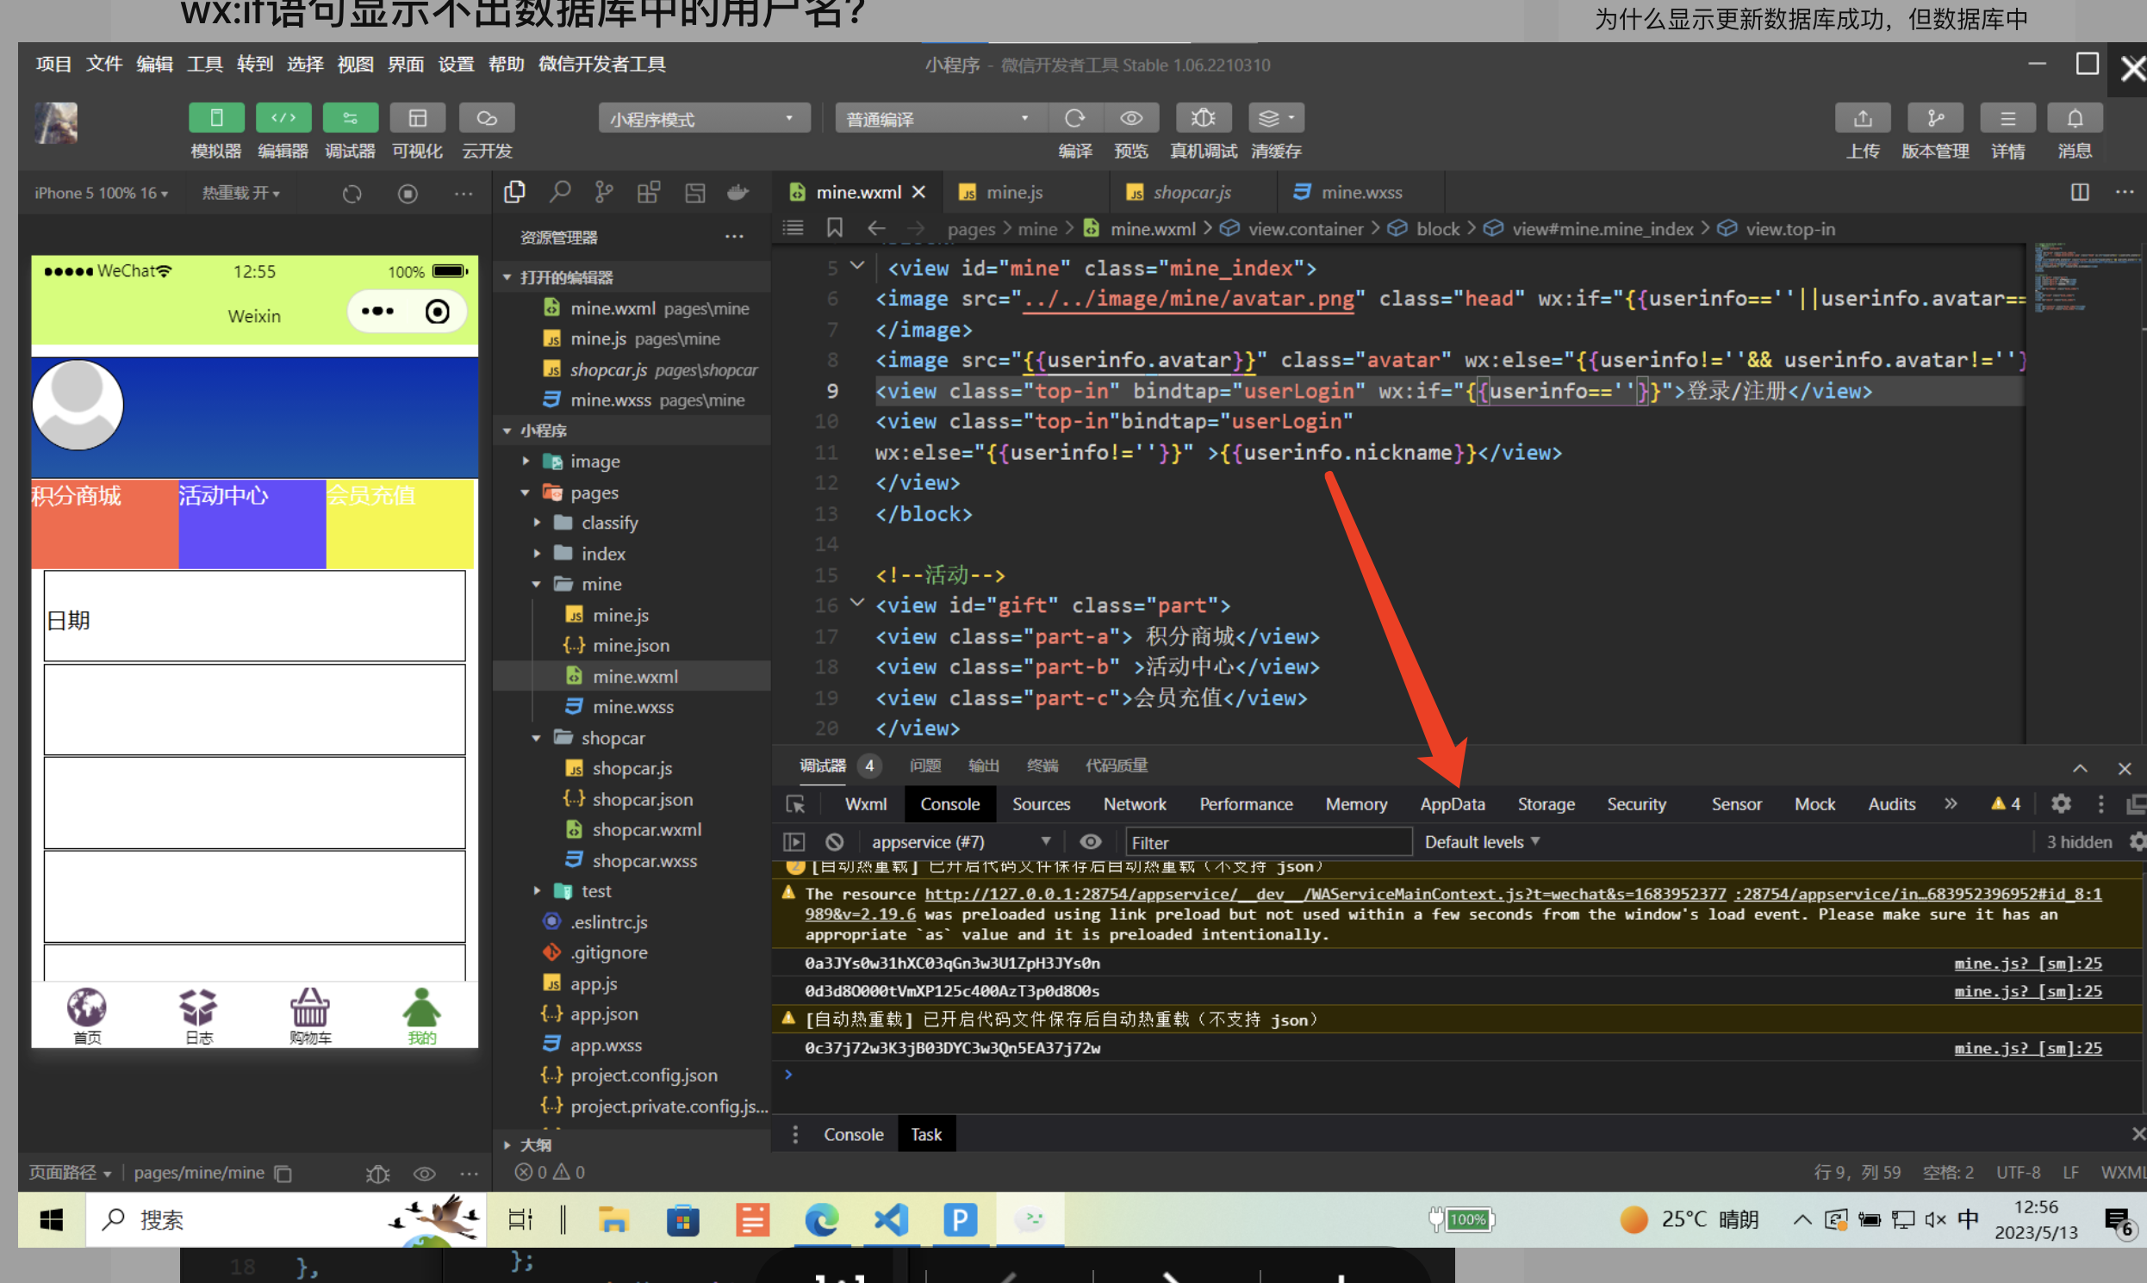Click the clear console icon

[834, 842]
